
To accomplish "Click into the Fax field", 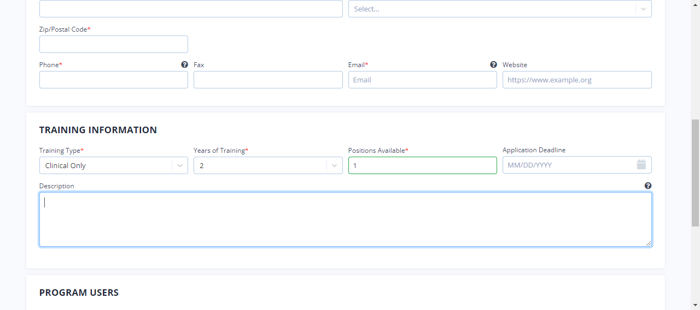I will [x=268, y=80].
